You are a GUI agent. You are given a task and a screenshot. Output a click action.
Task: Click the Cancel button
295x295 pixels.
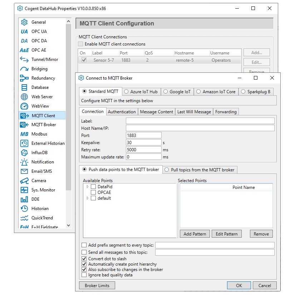(x=265, y=286)
